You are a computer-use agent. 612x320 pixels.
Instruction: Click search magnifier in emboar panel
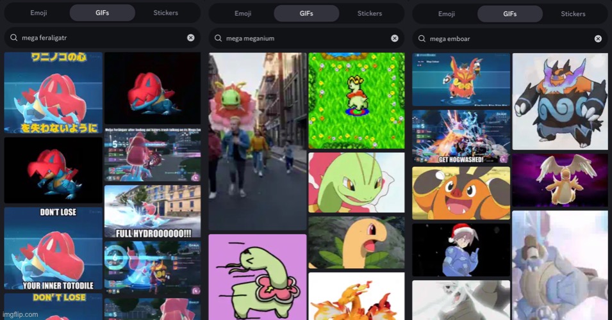point(422,38)
